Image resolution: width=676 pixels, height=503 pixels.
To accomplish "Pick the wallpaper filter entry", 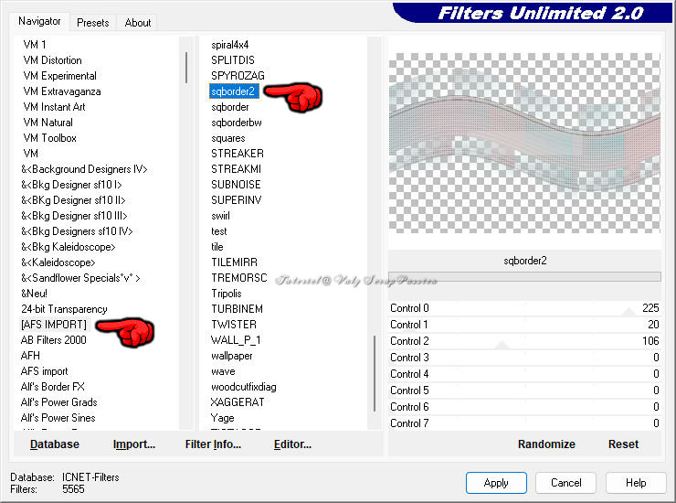I will point(232,356).
